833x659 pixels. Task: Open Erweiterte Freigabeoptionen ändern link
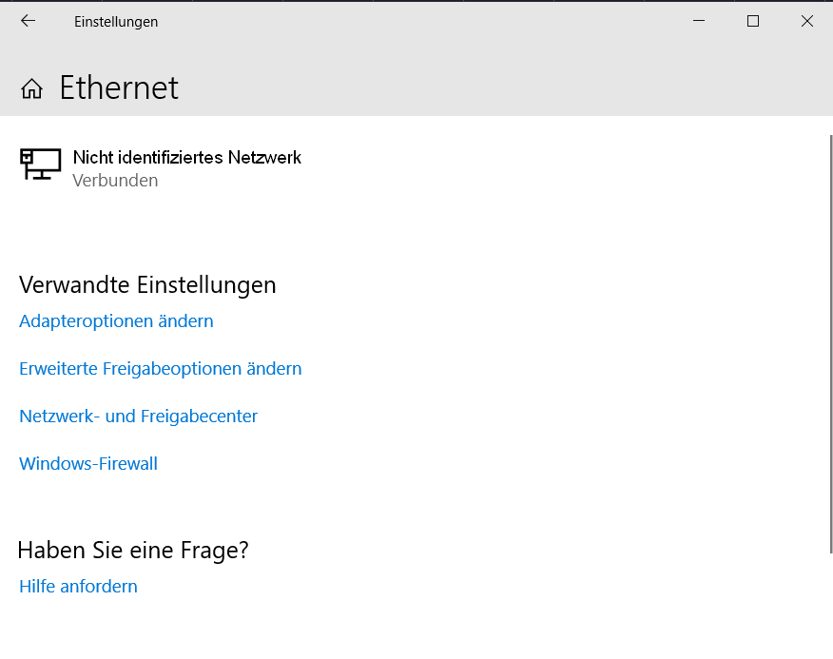click(x=161, y=368)
